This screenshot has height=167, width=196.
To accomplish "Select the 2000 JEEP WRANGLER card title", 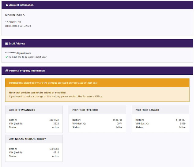I will coord(22,110).
